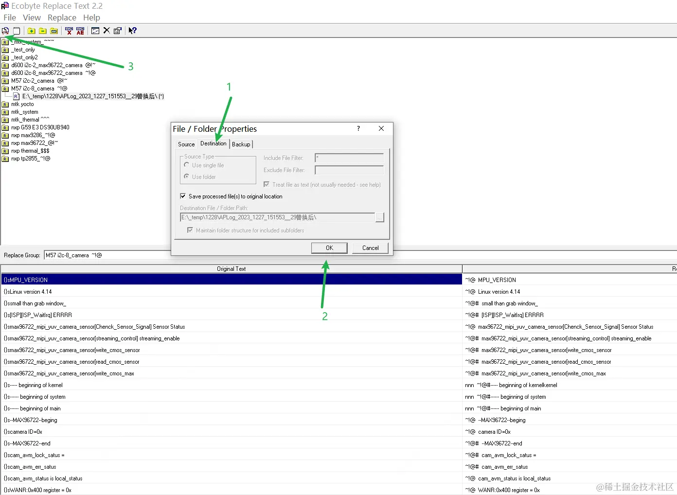
Task: Click the Ecobyte application title icon
Action: point(5,6)
